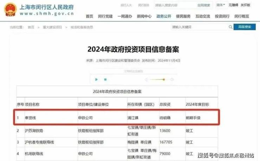Click the 闵行政协 link
Viewport: 260px width, 161px height.
coord(143,5)
